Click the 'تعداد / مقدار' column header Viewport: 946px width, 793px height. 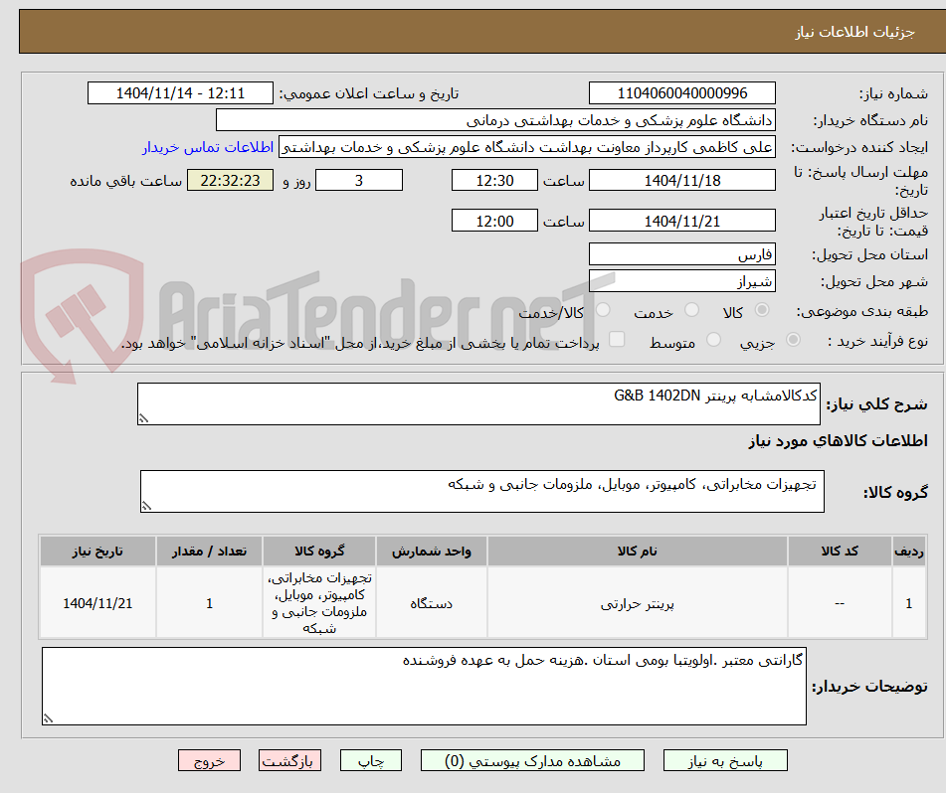coord(209,552)
